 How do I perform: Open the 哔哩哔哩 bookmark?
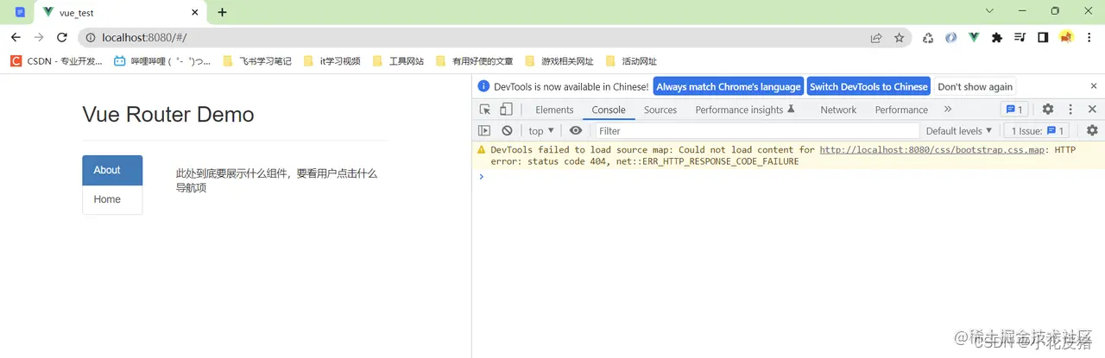click(162, 61)
